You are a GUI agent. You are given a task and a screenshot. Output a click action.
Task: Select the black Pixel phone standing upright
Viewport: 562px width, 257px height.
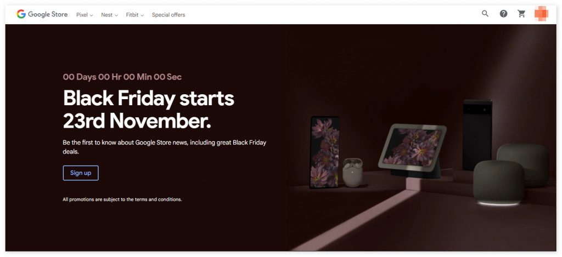[x=477, y=135]
